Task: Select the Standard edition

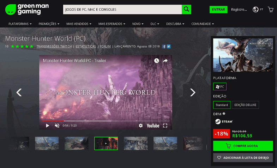Action: point(222,105)
